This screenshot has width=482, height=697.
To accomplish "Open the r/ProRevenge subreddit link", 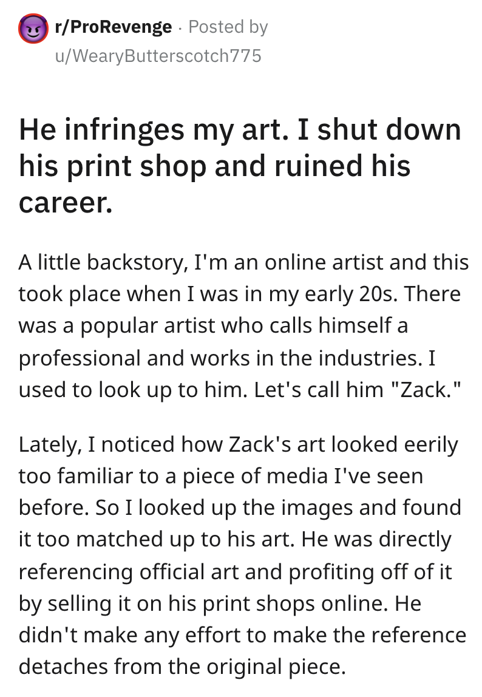I will (114, 27).
